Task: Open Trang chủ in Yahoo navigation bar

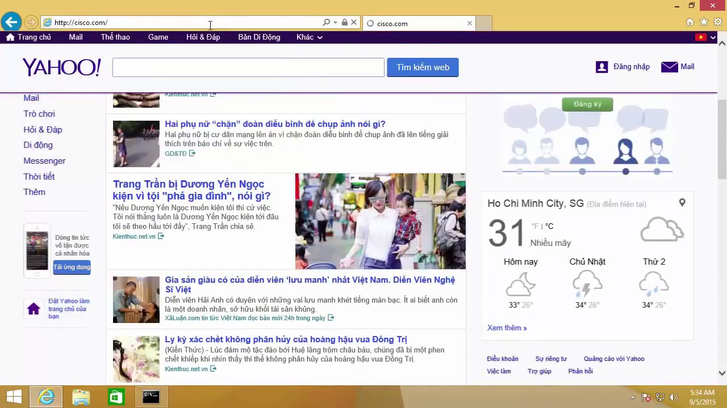Action: point(28,37)
